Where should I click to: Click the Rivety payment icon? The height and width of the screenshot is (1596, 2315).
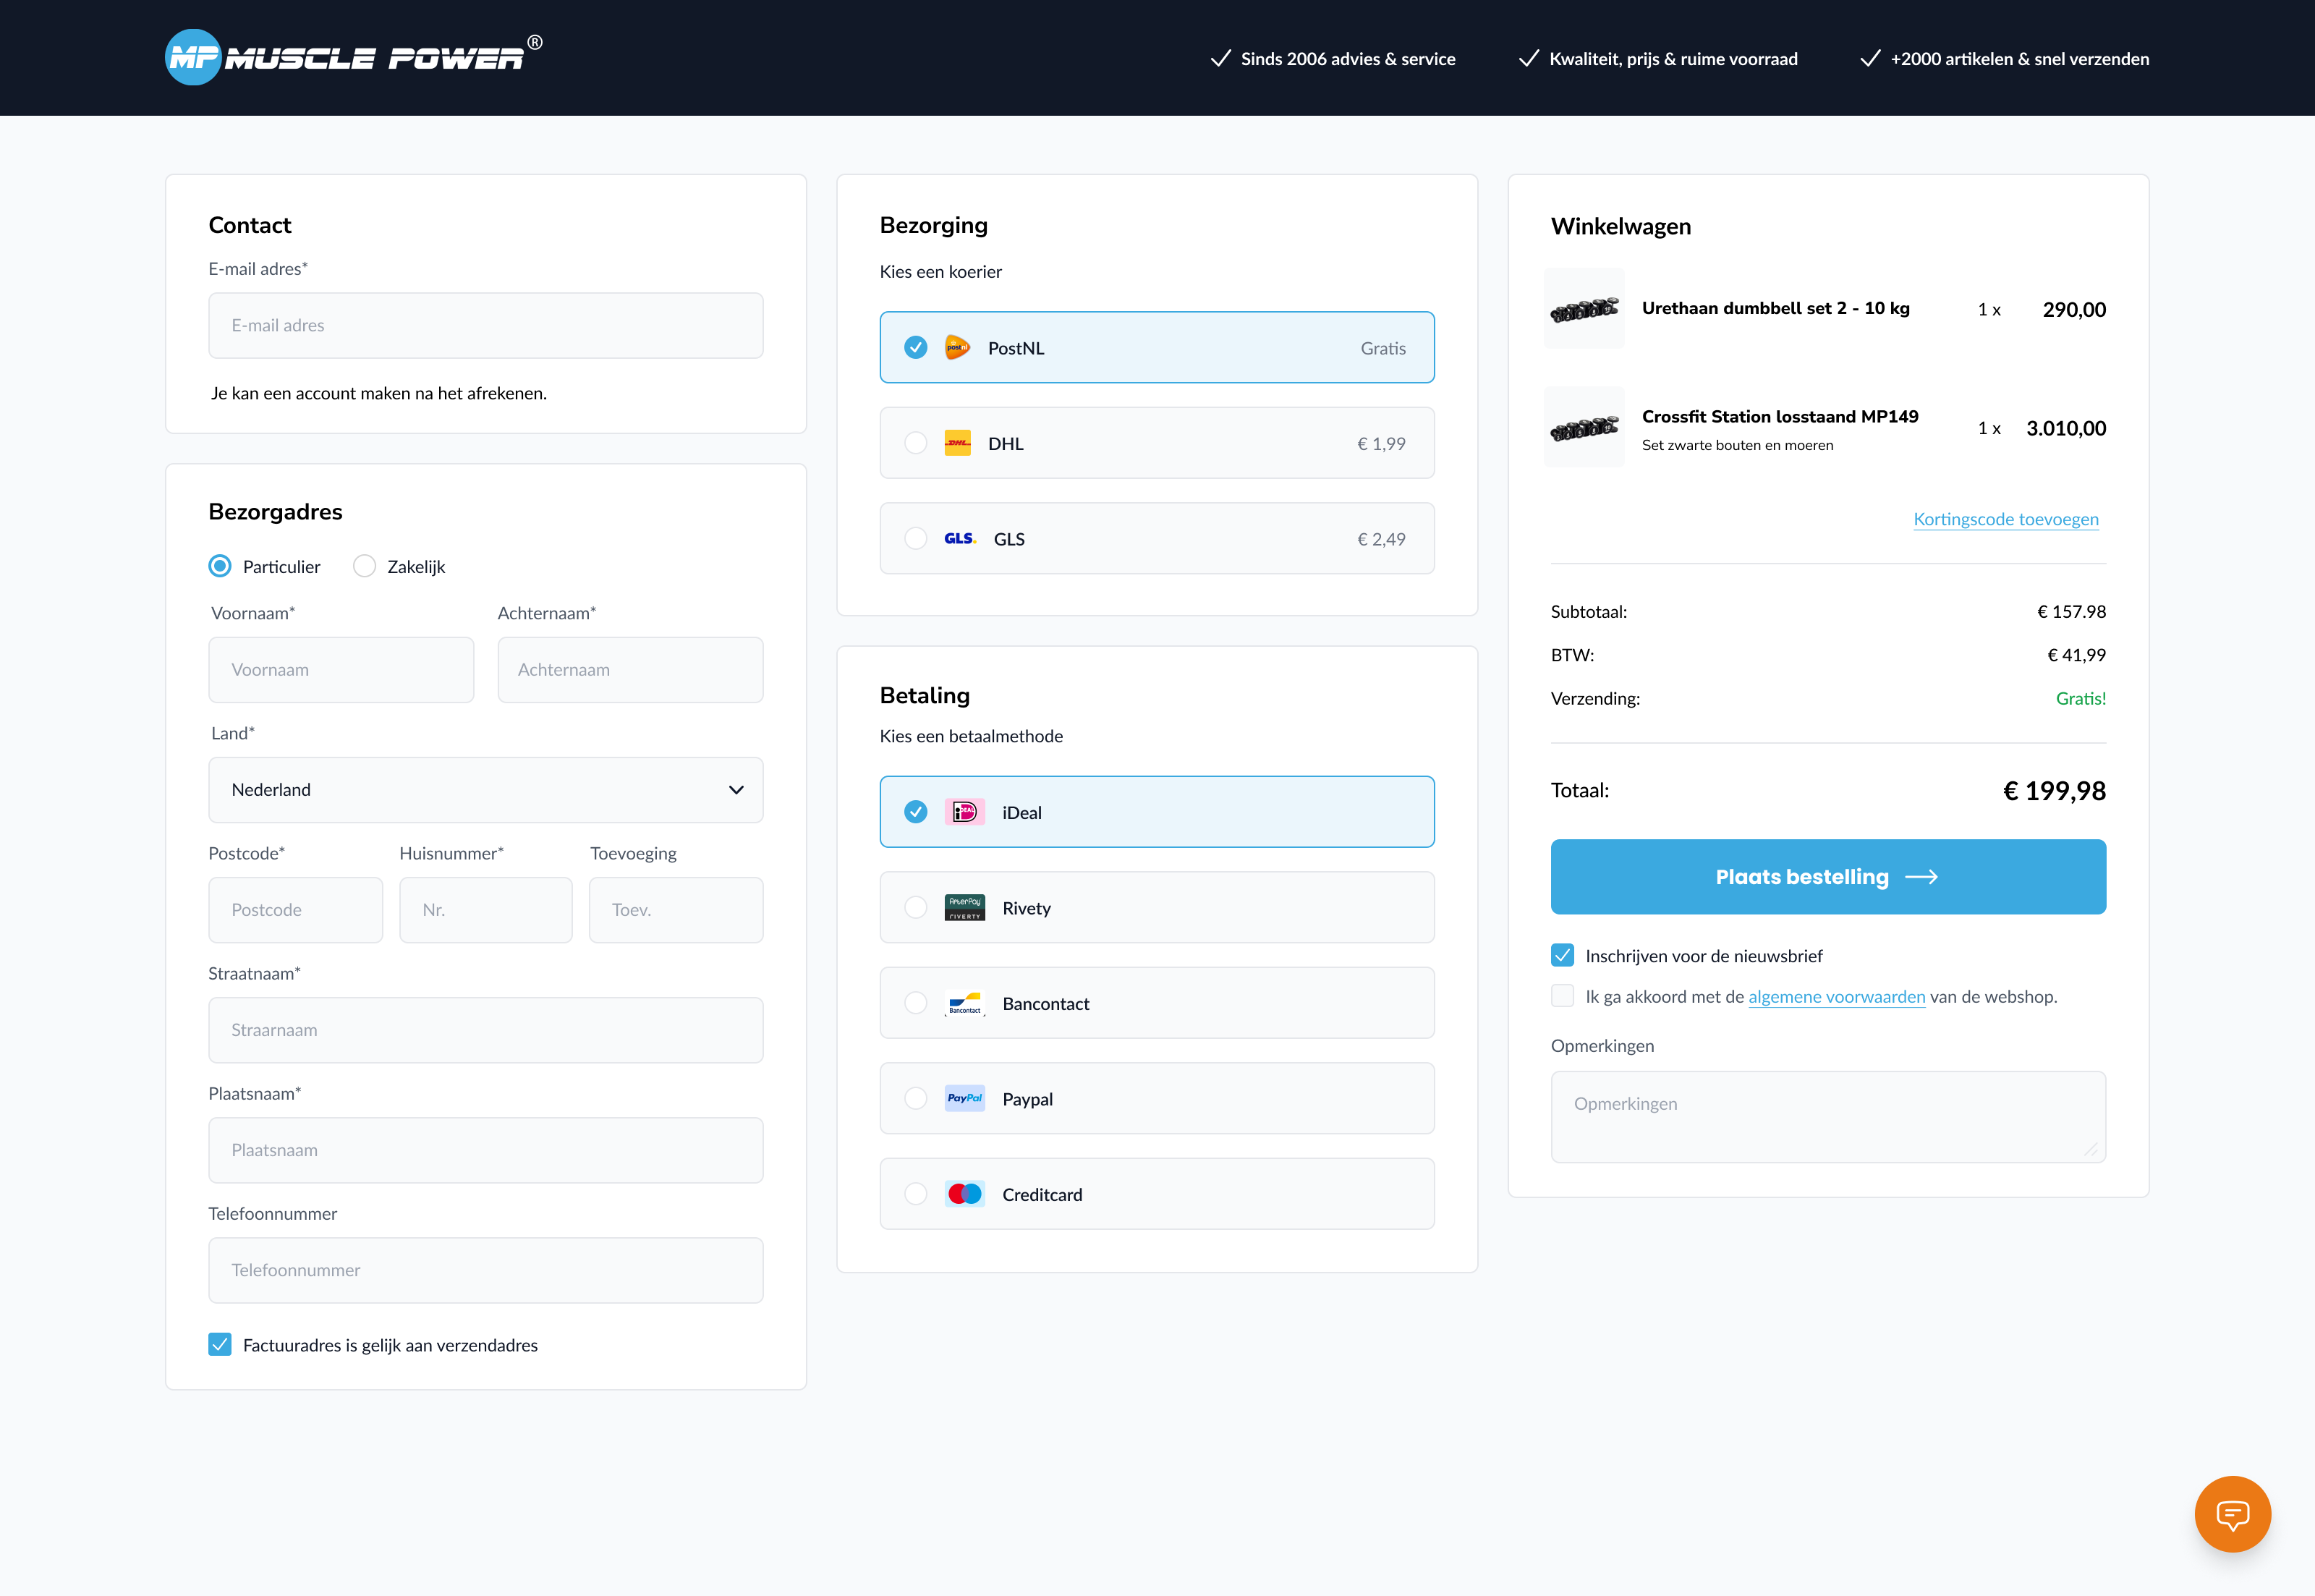(x=964, y=907)
